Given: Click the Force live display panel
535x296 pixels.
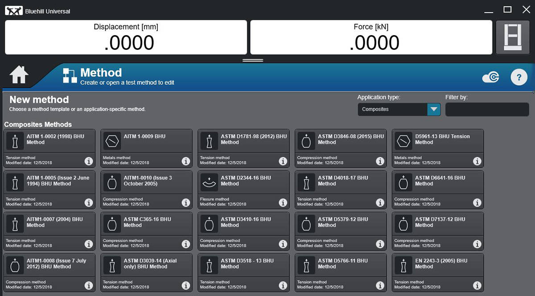Looking at the screenshot, I should [x=371, y=37].
